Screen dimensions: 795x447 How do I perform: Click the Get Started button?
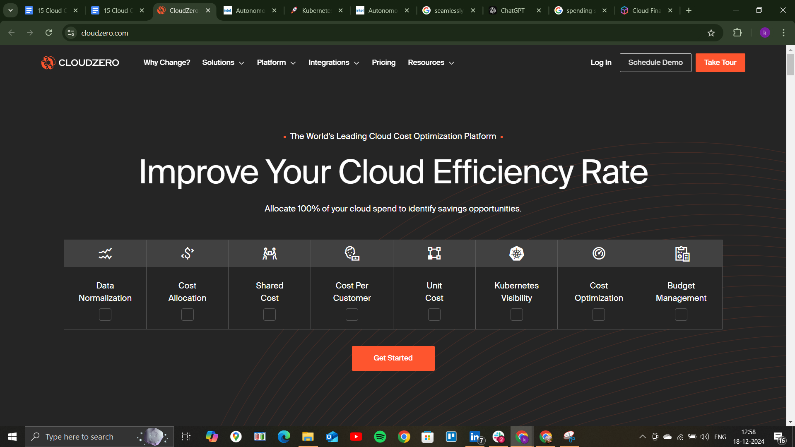(393, 358)
